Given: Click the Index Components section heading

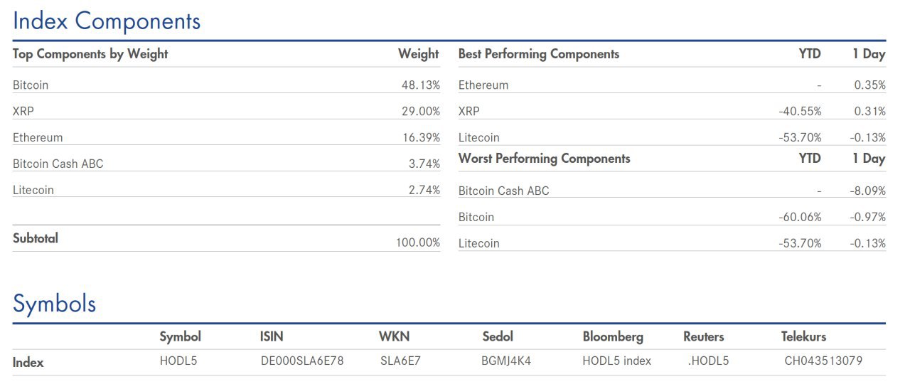Looking at the screenshot, I should coord(107,21).
